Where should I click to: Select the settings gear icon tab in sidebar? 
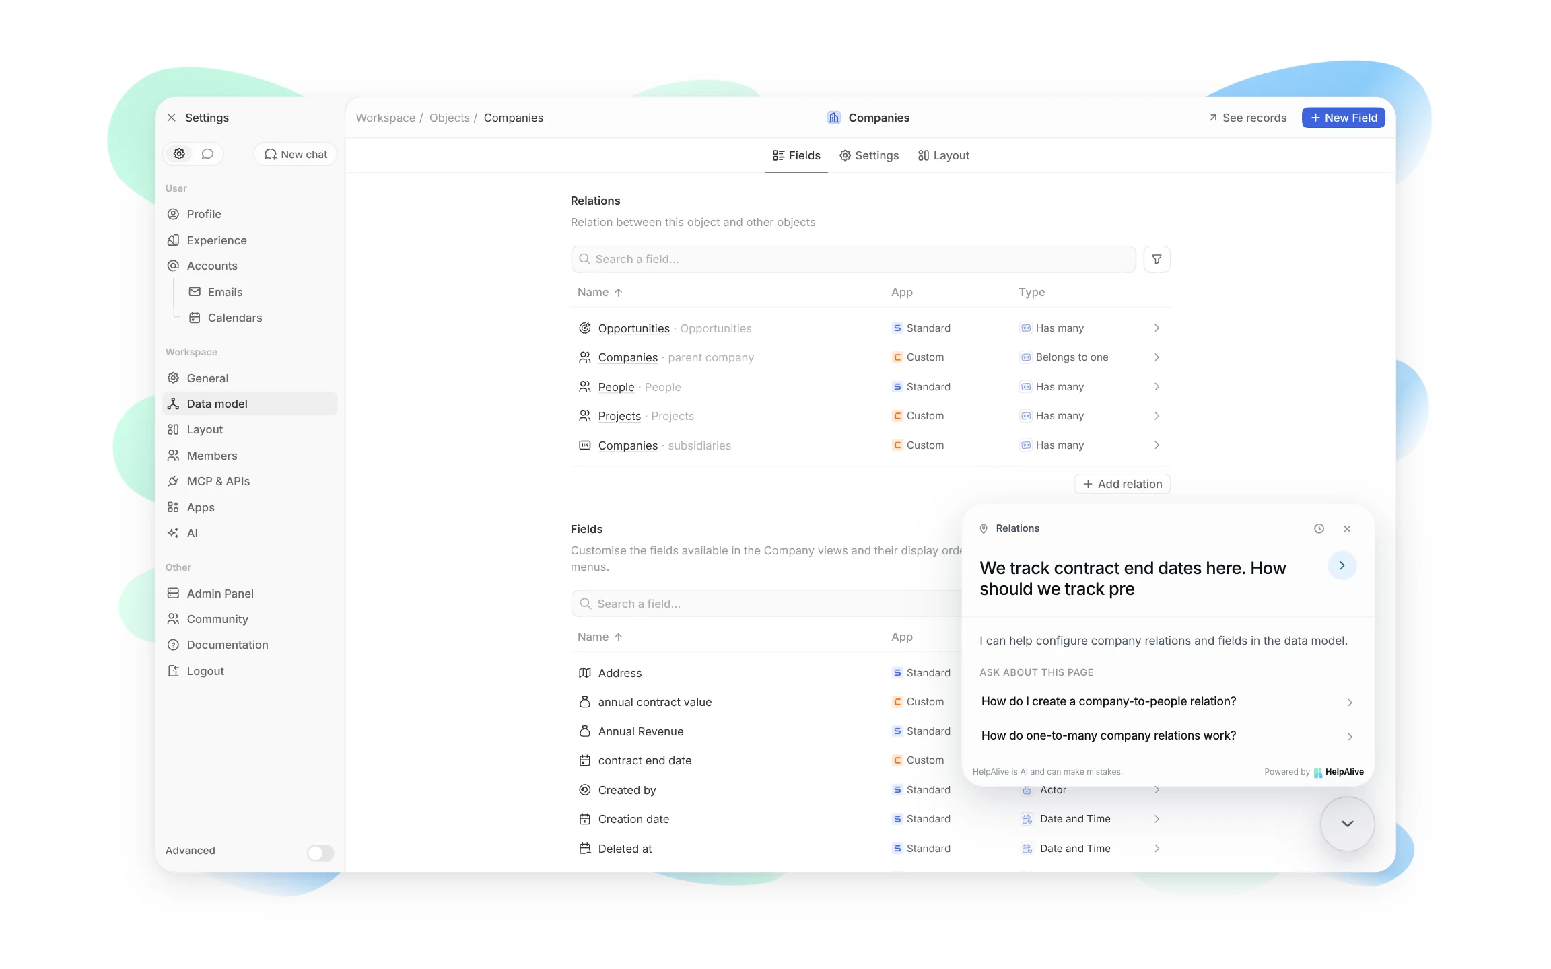pyautogui.click(x=179, y=154)
